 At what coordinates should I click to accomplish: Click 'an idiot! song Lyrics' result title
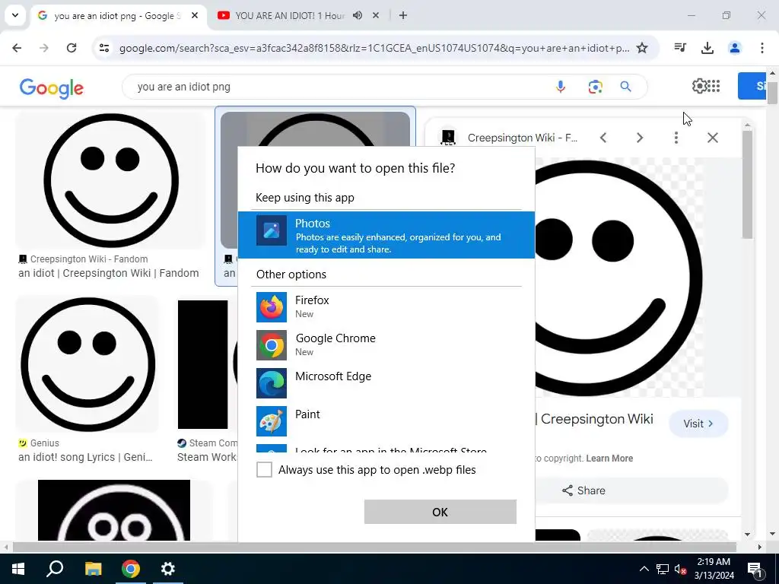coord(85,457)
